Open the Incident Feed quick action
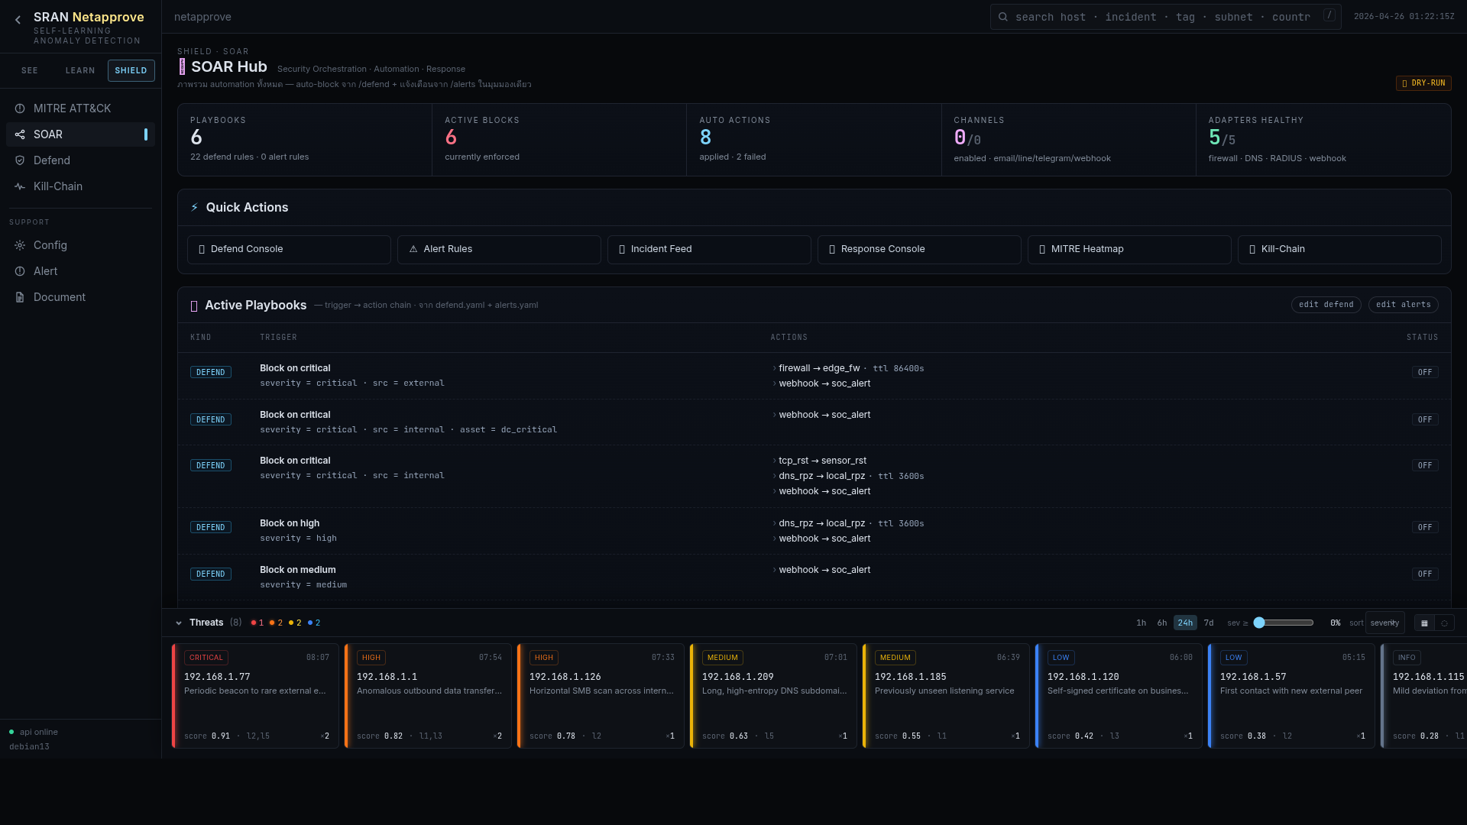 708,250
